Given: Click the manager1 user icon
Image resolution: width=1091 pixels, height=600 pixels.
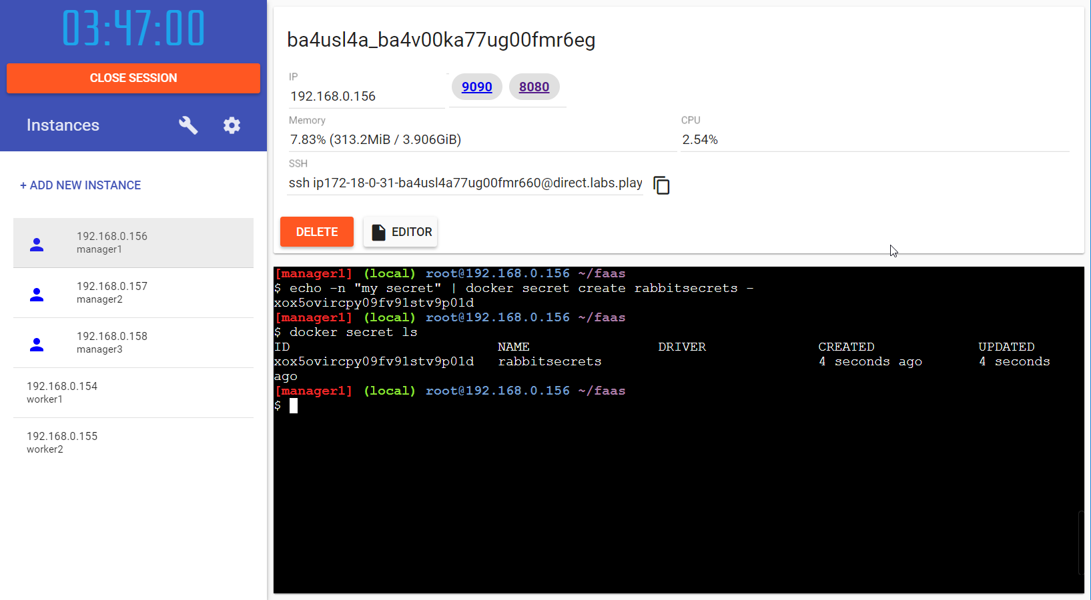Looking at the screenshot, I should pyautogui.click(x=36, y=243).
